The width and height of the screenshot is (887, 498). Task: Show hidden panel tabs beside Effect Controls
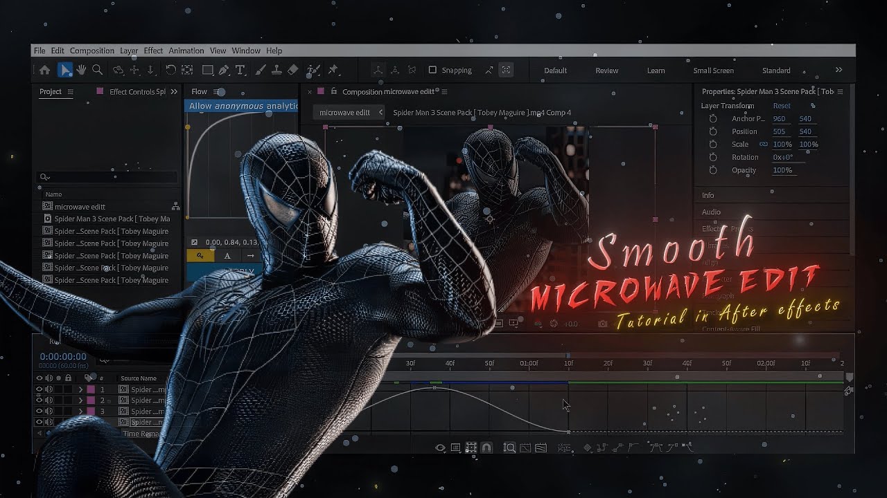[174, 91]
